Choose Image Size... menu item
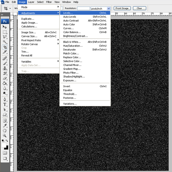 (39, 32)
